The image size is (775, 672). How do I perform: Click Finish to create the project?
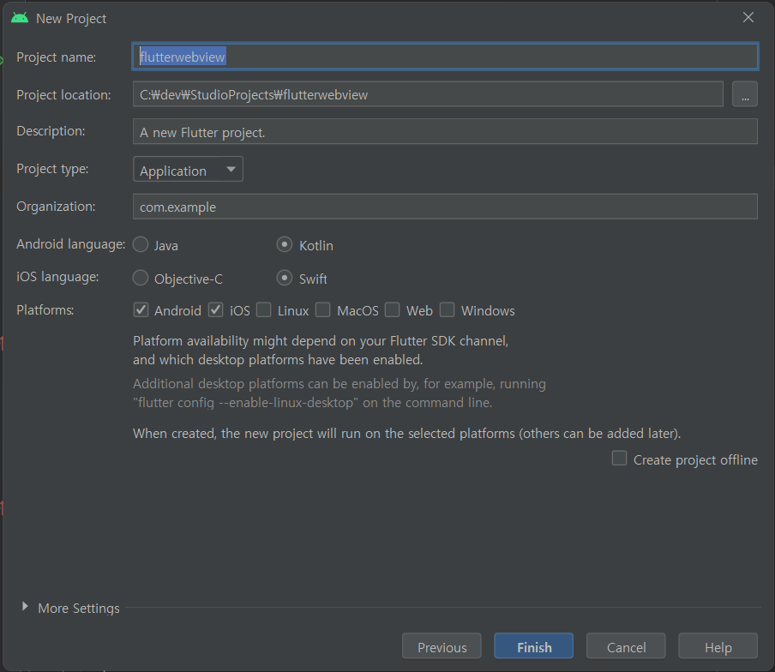point(534,646)
